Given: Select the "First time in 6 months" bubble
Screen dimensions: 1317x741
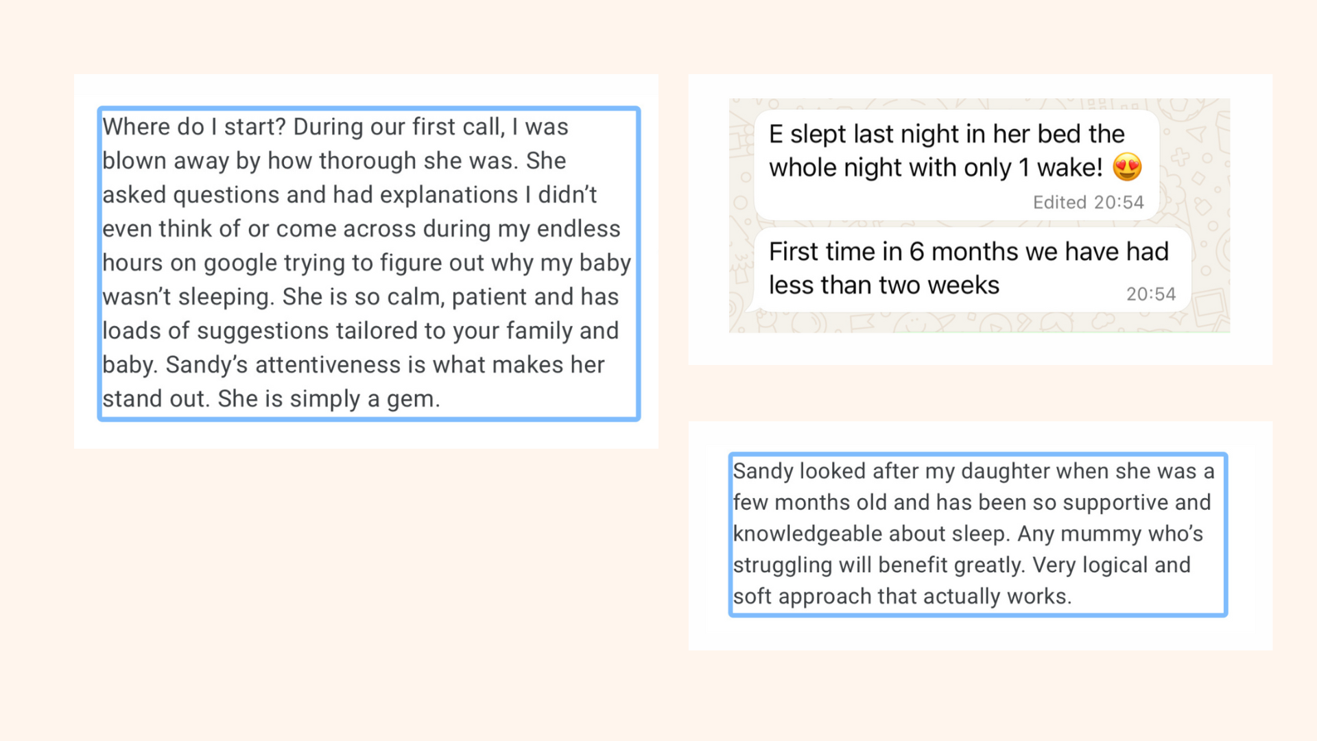Looking at the screenshot, I should pos(972,269).
